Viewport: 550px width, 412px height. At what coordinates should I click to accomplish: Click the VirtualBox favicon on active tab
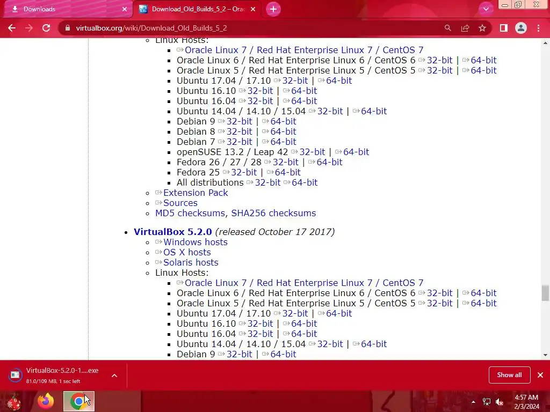tap(143, 9)
